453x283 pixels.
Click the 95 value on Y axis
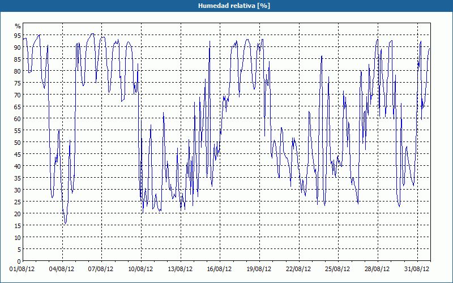pyautogui.click(x=18, y=36)
